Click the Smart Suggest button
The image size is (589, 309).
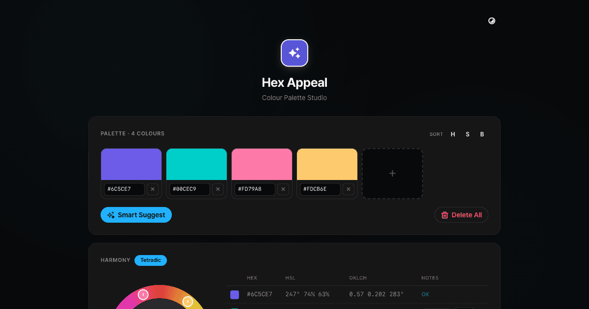[x=136, y=215]
